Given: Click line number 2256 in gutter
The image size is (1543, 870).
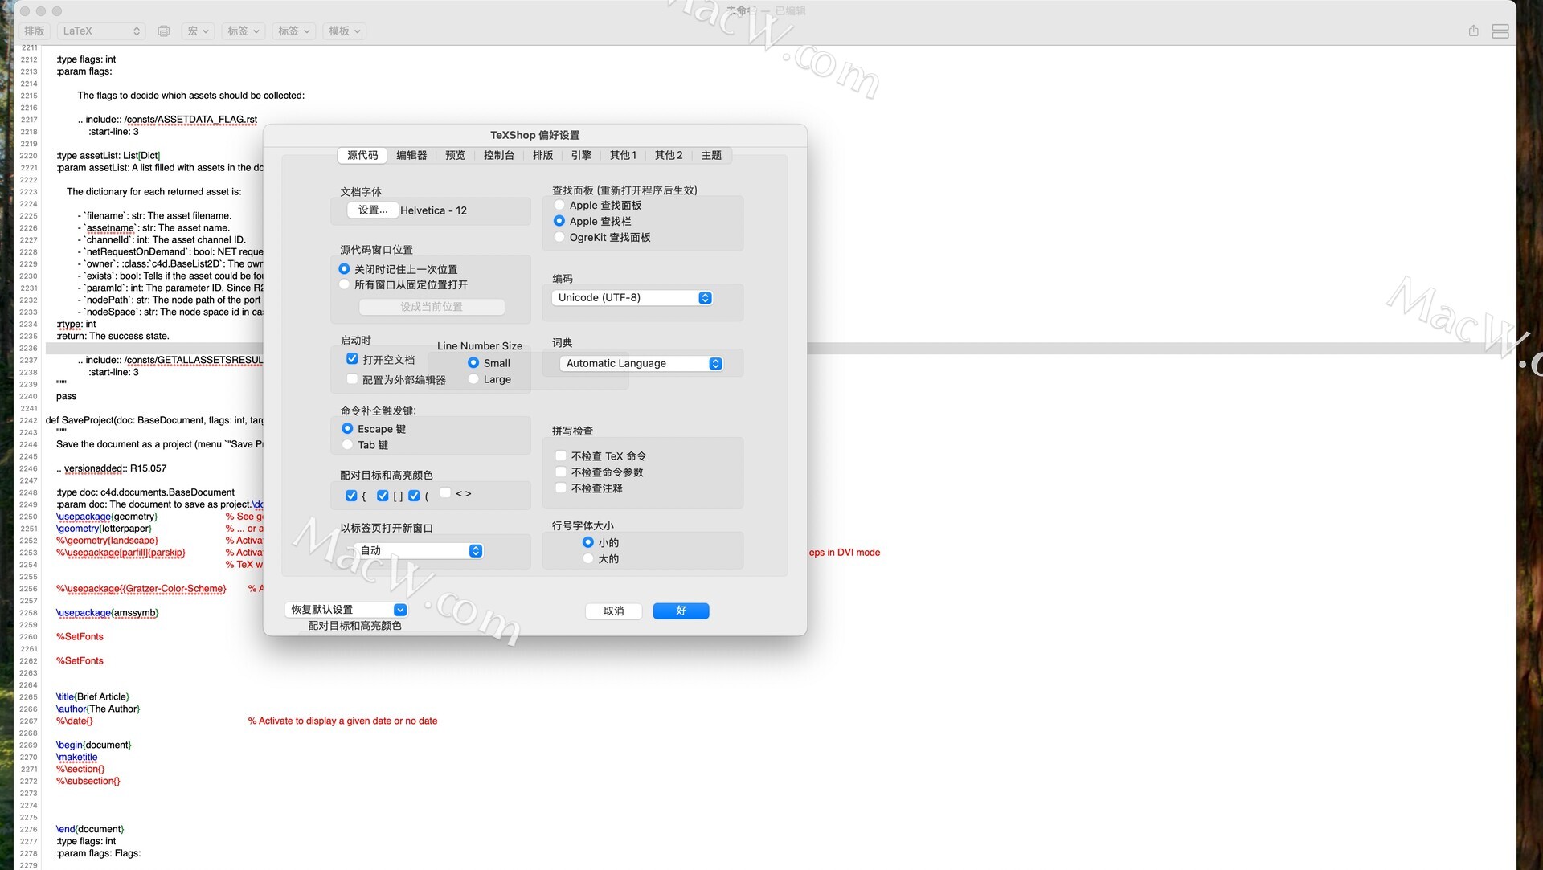Looking at the screenshot, I should coord(29,589).
